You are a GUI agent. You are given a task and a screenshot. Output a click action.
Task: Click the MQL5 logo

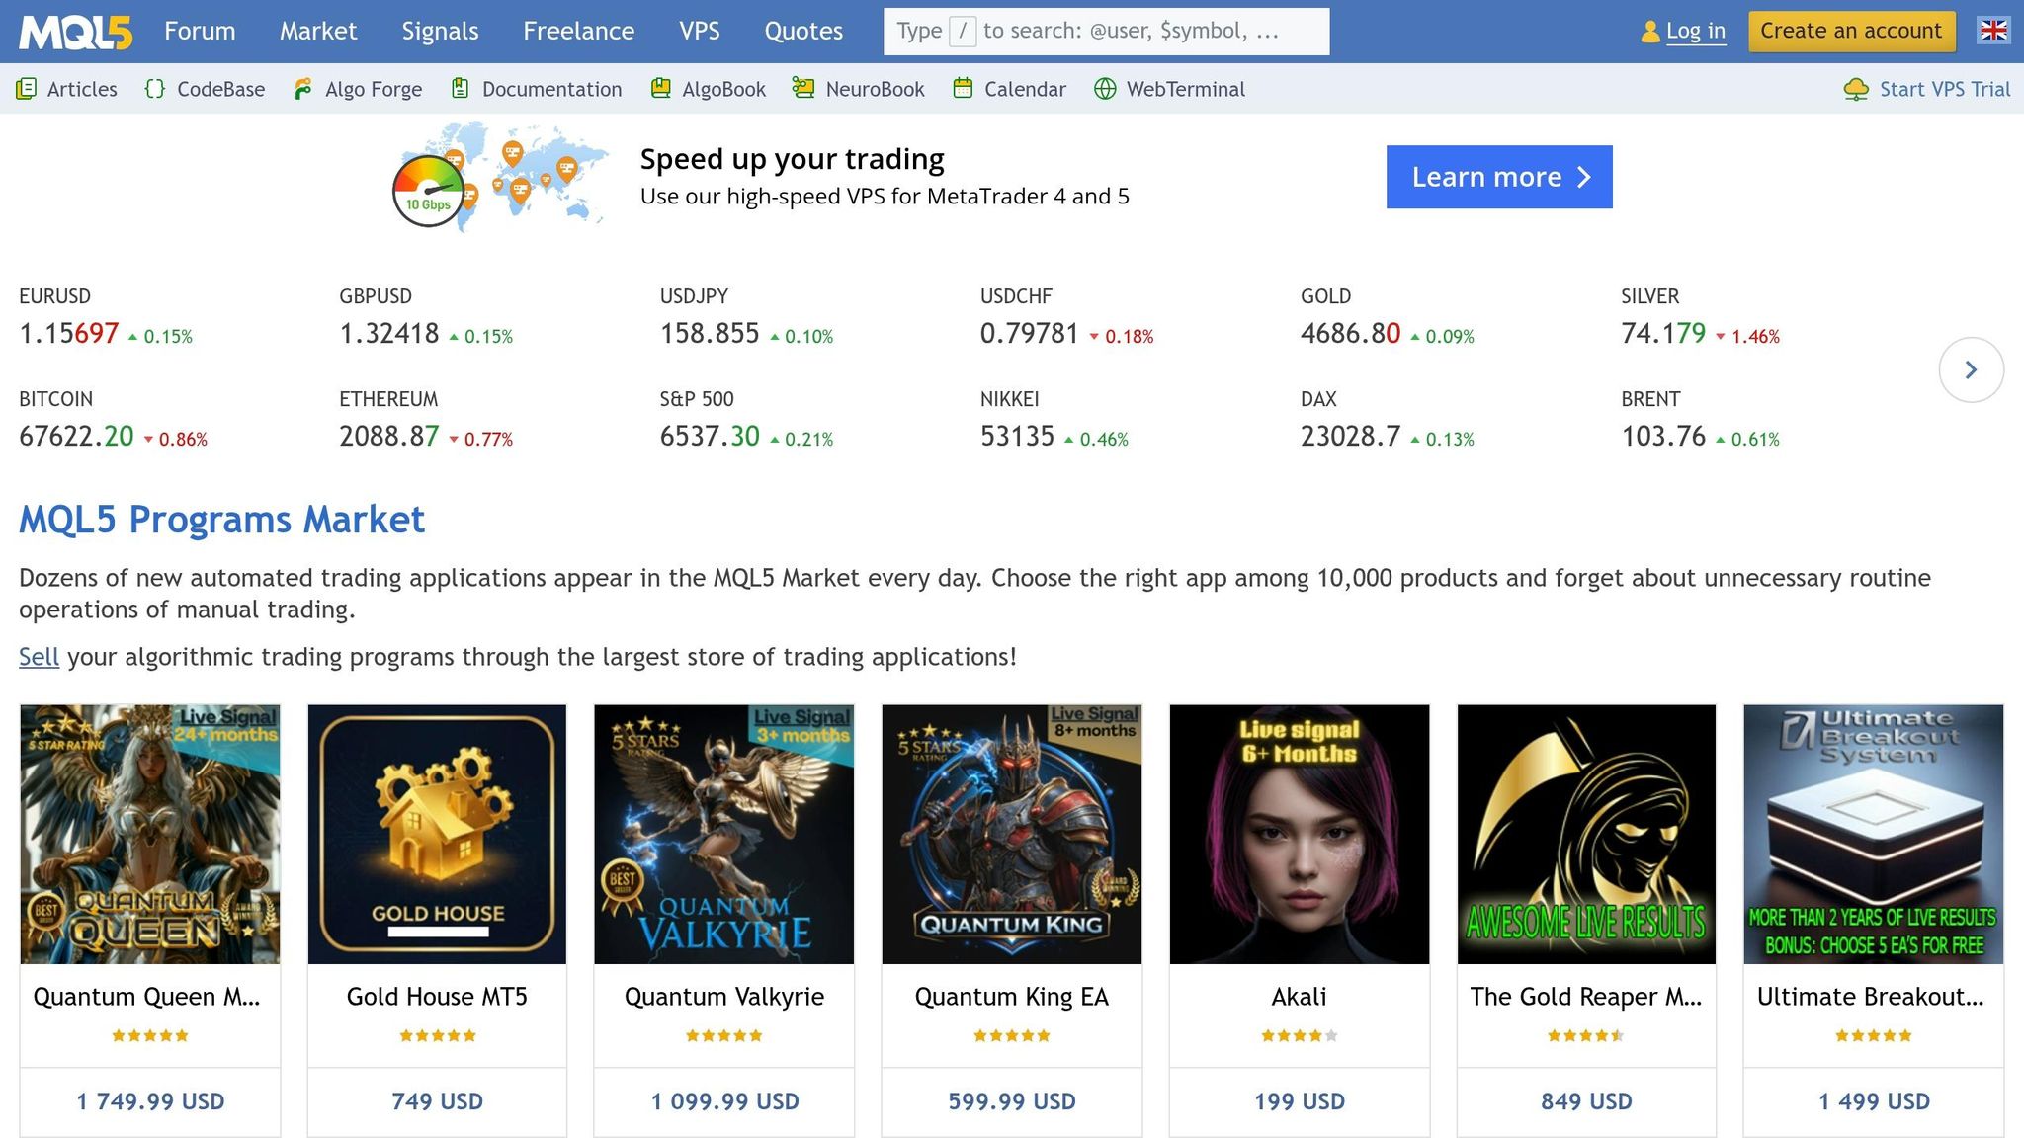click(75, 32)
